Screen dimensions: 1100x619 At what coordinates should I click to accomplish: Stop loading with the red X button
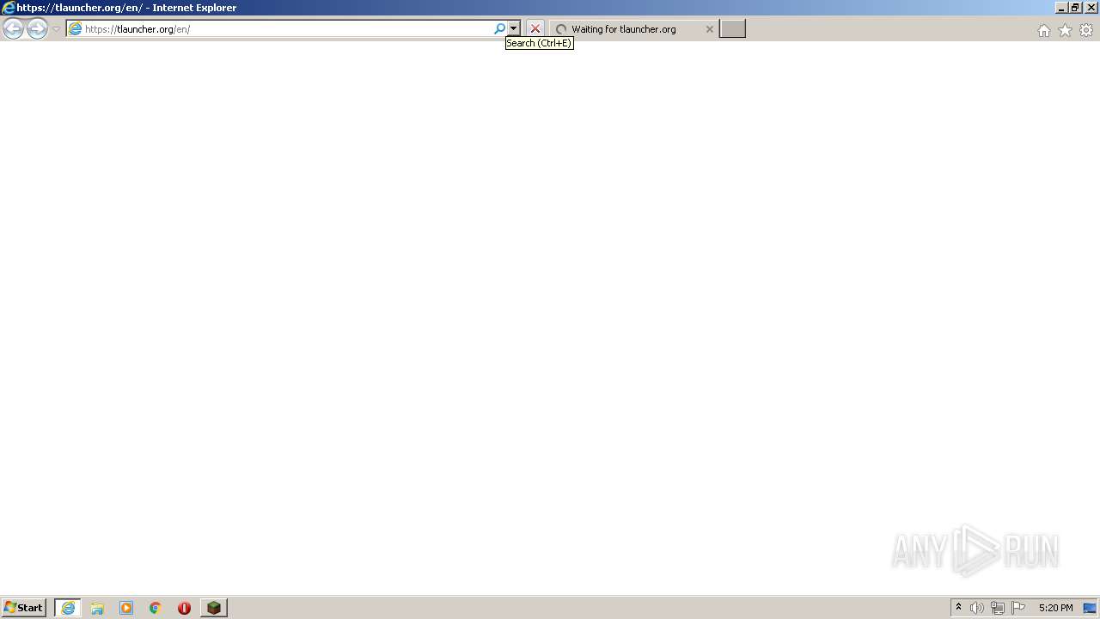pos(535,29)
